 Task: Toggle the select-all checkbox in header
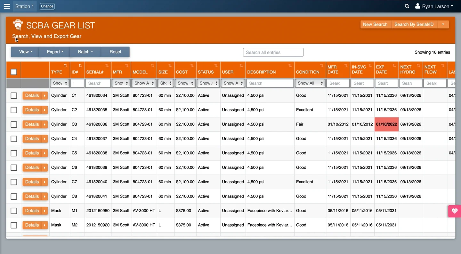point(14,72)
